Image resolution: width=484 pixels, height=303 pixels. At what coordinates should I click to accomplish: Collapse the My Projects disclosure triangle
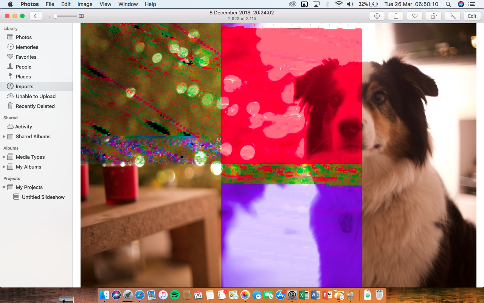(4, 187)
